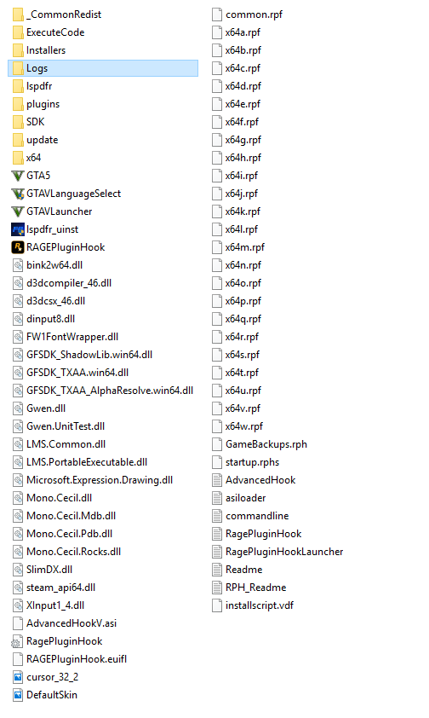Click the x64w.rpf archive file

pos(237,426)
